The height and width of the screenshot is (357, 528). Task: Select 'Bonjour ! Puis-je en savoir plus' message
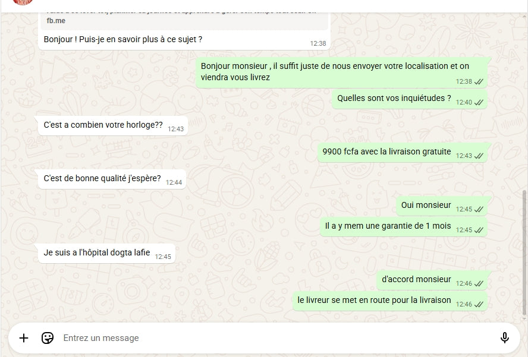pos(123,39)
